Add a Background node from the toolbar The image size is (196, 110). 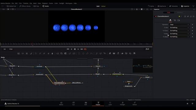point(19,53)
